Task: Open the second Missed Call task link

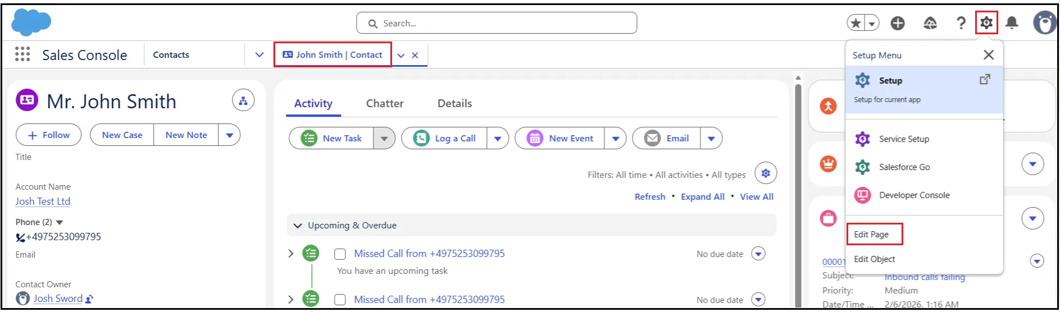Action: pyautogui.click(x=429, y=300)
